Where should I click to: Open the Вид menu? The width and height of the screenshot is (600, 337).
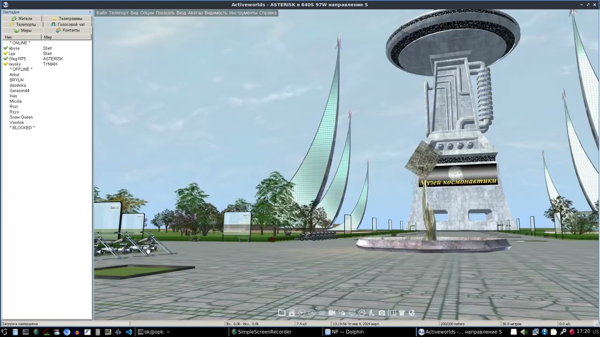click(135, 13)
